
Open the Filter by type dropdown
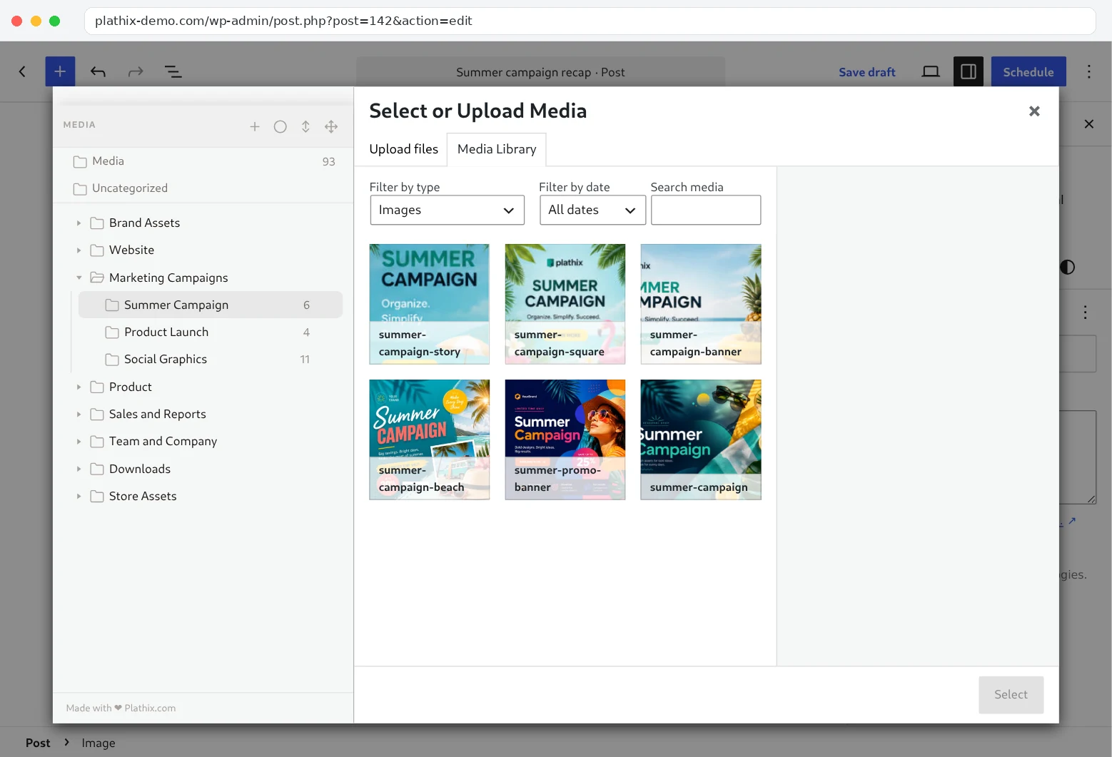[447, 210]
